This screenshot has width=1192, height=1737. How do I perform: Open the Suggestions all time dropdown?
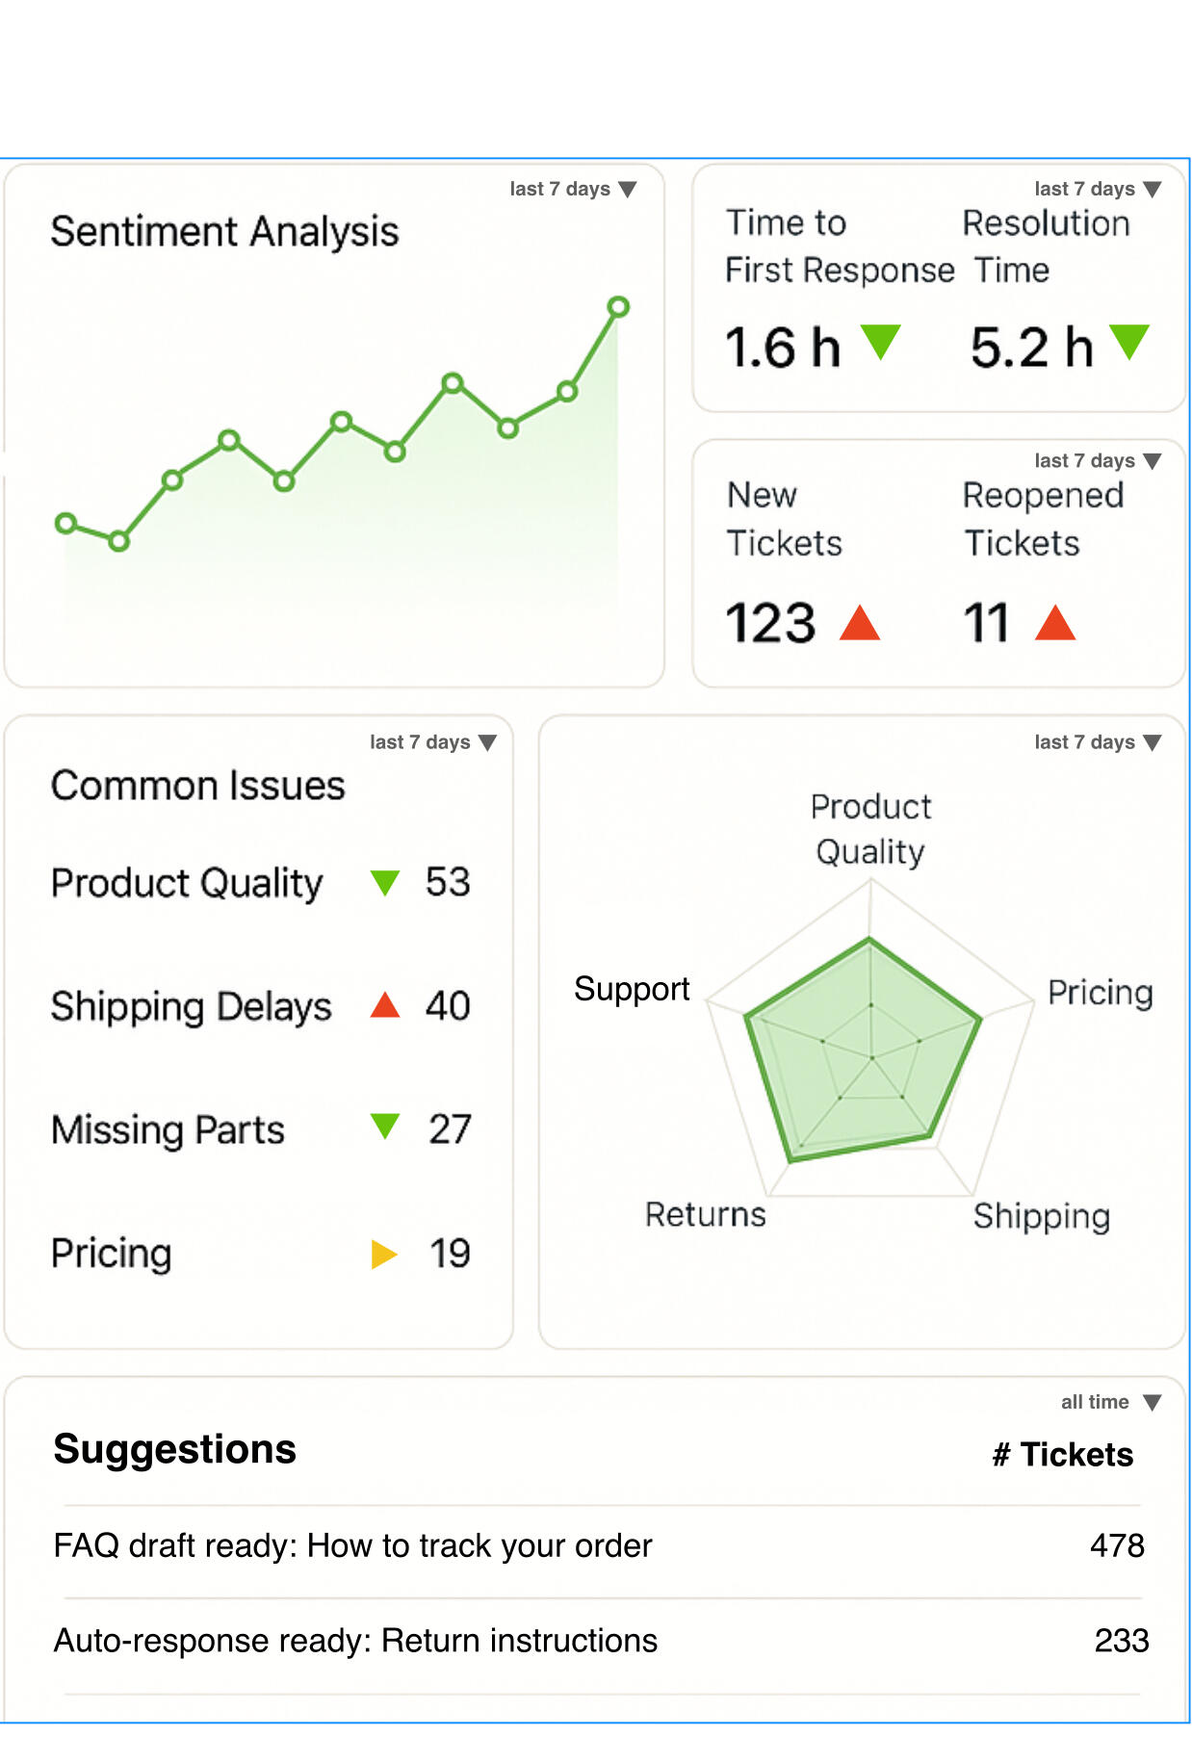[1110, 1402]
